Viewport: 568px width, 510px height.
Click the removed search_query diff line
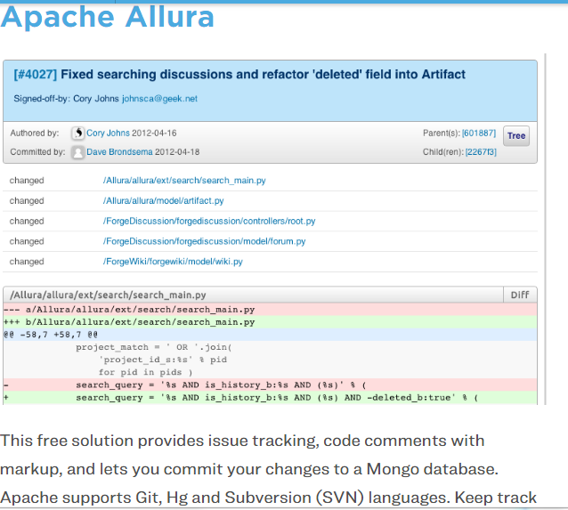pyautogui.click(x=270, y=385)
